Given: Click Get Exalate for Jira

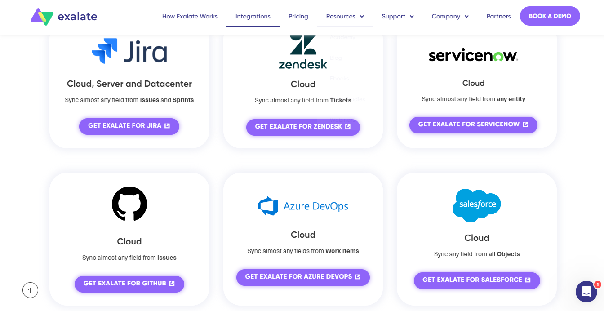Looking at the screenshot, I should tap(129, 126).
